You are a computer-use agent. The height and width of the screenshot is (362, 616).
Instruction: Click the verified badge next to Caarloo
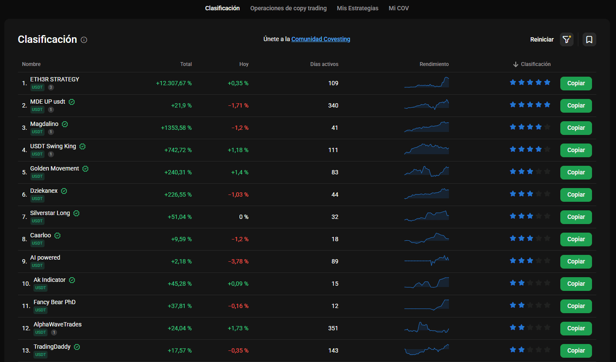tap(58, 236)
